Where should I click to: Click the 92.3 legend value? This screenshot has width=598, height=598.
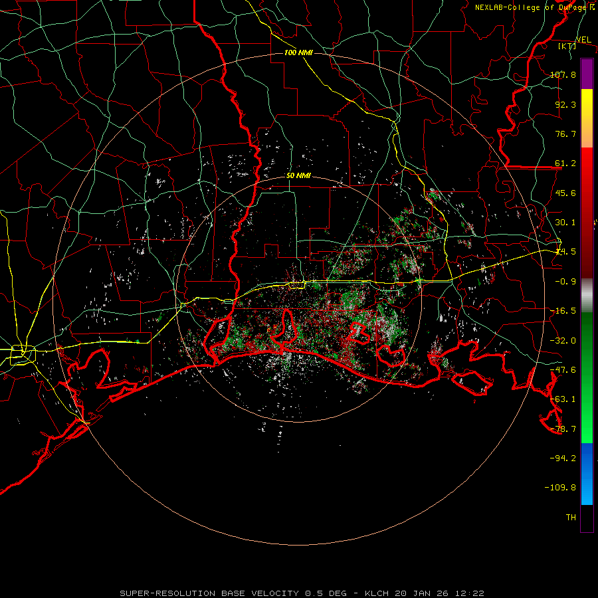pyautogui.click(x=565, y=104)
